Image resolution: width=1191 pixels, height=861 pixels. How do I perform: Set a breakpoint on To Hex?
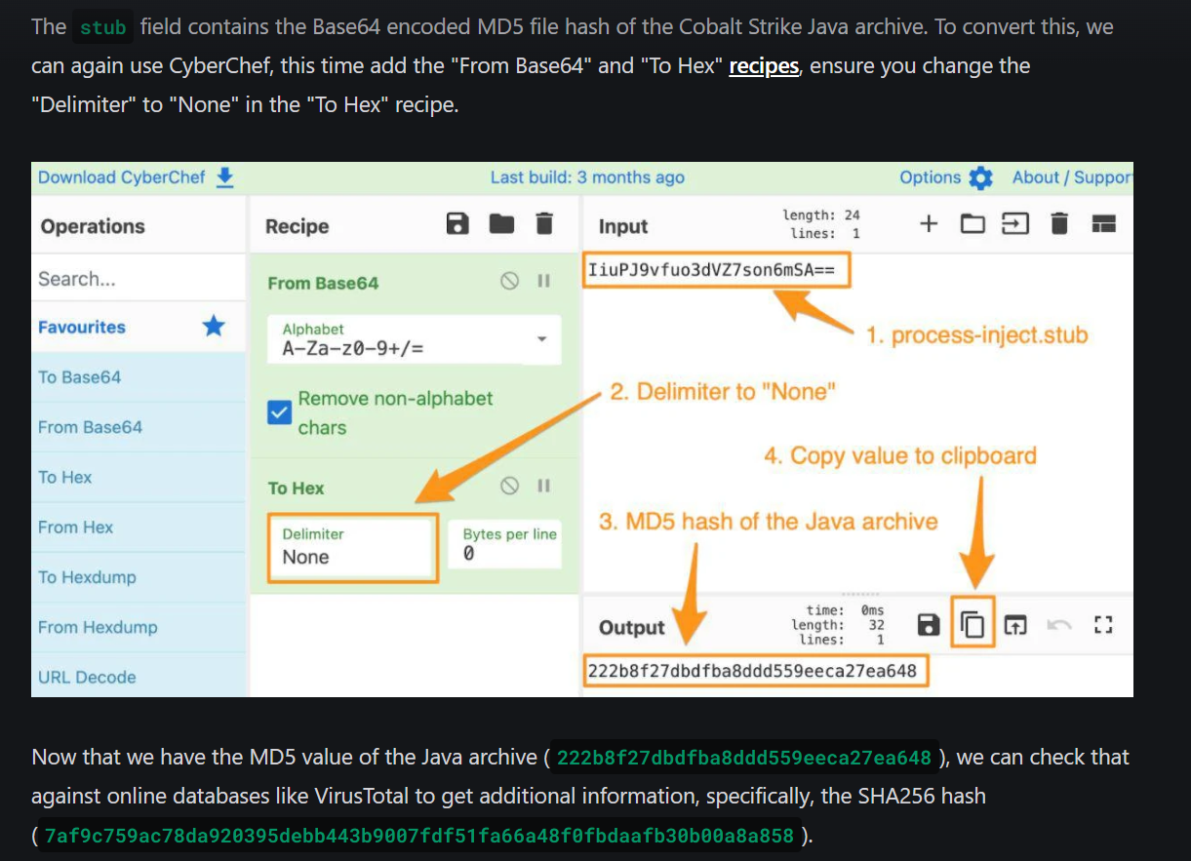coord(543,486)
